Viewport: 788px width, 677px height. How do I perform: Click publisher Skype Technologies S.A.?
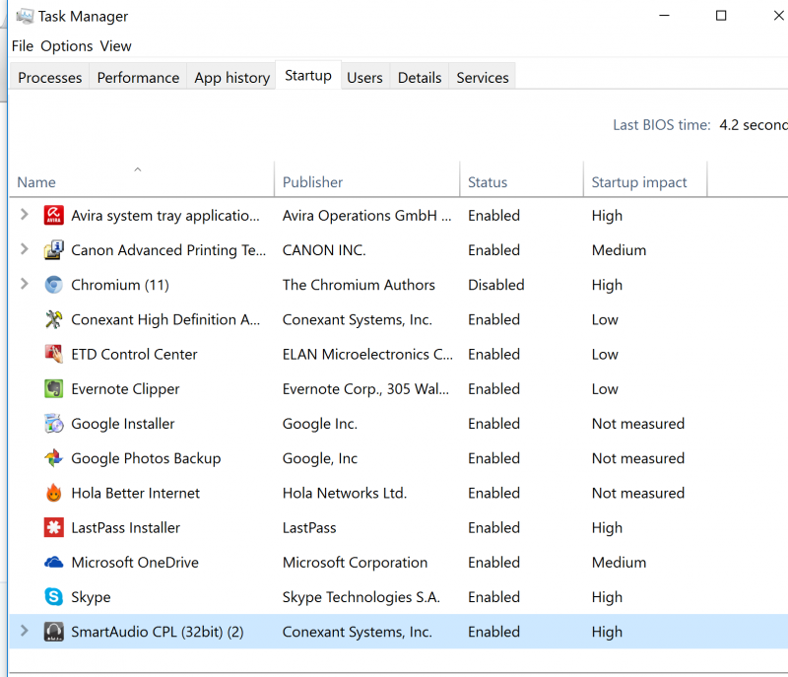[361, 597]
